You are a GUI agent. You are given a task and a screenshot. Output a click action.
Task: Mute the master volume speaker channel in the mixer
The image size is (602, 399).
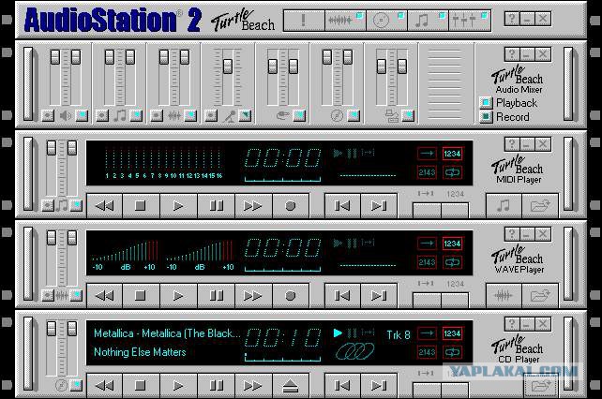pos(48,115)
